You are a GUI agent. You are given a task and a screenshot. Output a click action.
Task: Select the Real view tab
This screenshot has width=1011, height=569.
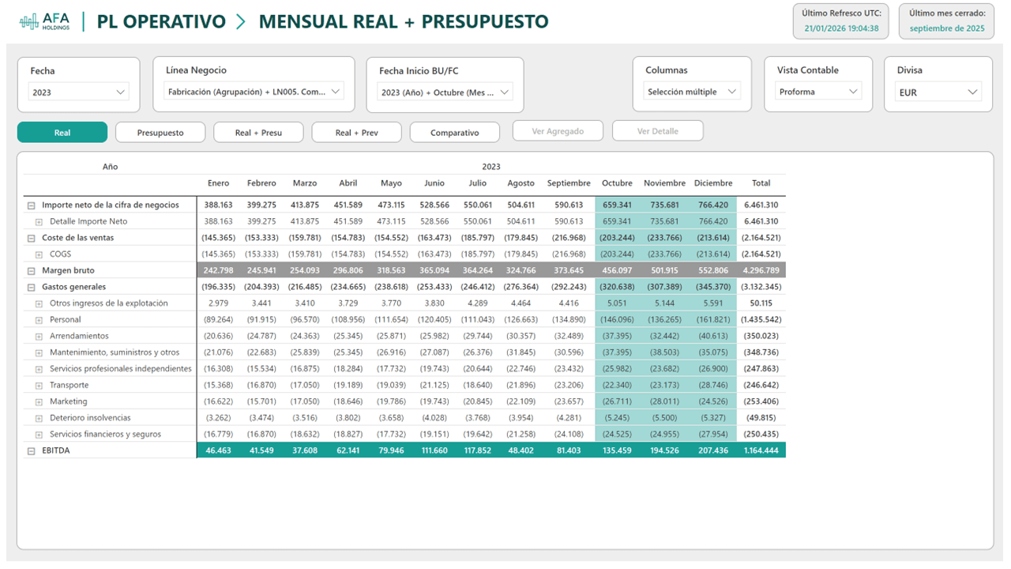pyautogui.click(x=62, y=133)
